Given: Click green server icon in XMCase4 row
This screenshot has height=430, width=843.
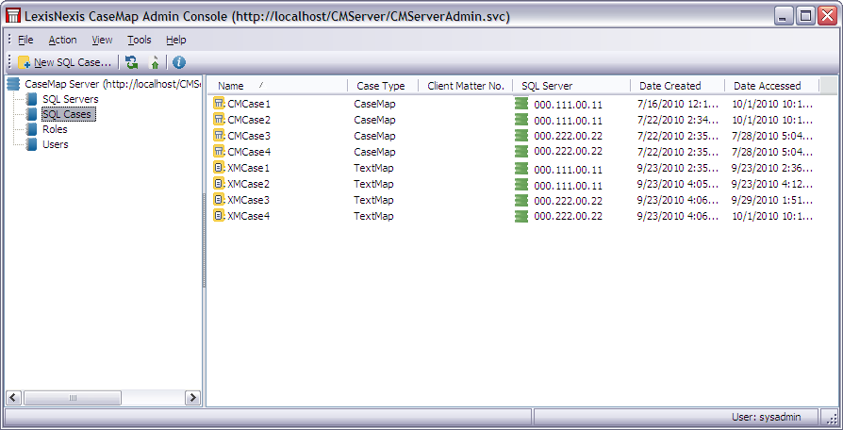Looking at the screenshot, I should pos(521,217).
